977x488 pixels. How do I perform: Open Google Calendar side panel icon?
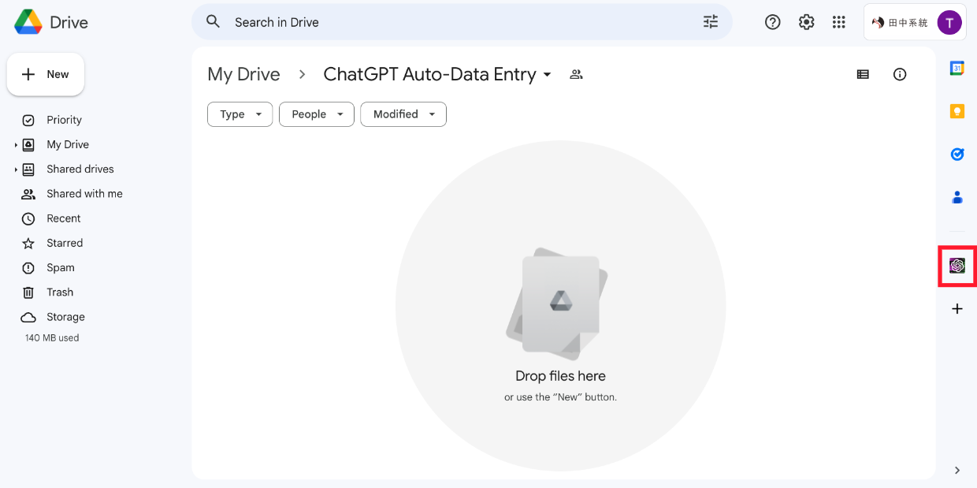[957, 69]
